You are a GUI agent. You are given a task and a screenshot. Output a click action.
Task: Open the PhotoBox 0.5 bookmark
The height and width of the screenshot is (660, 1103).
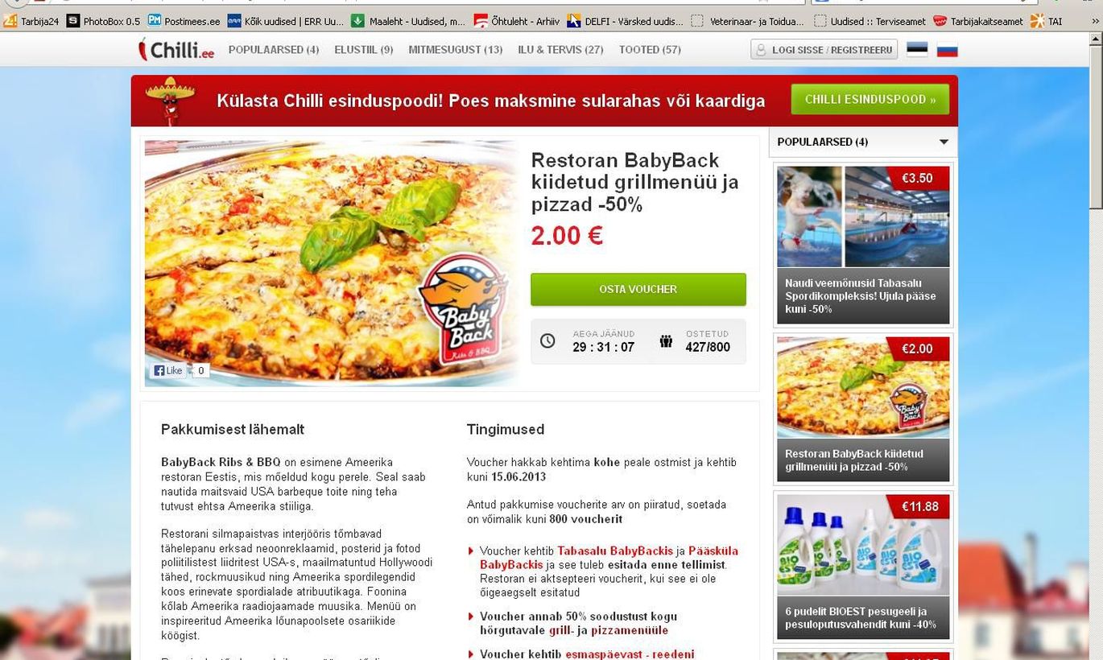[x=103, y=21]
